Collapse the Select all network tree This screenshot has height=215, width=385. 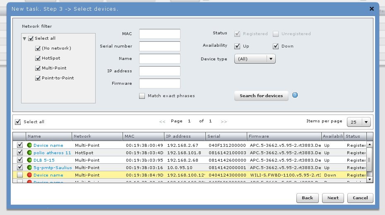[24, 39]
